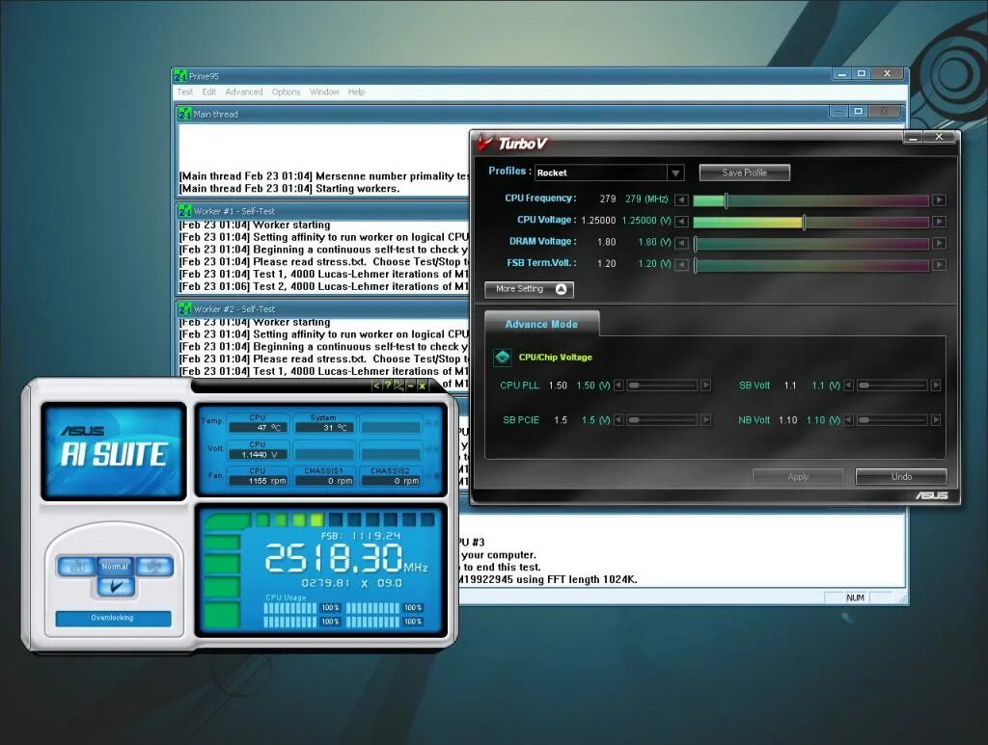Image resolution: width=988 pixels, height=745 pixels.
Task: Click the CPU PLL small slider
Action: (662, 386)
